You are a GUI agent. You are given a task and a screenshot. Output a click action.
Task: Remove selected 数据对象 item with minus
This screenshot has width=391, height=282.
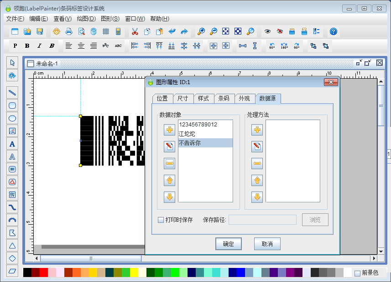[x=170, y=163]
